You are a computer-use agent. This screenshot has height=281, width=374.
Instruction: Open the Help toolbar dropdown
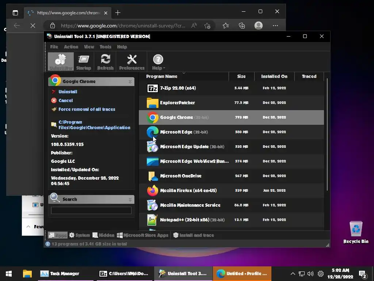(x=159, y=61)
